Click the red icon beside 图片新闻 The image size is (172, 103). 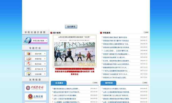[51, 33]
